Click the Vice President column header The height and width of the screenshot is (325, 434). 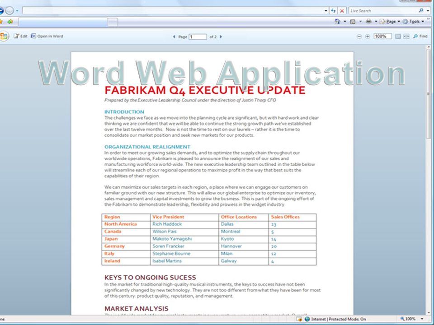(184, 217)
